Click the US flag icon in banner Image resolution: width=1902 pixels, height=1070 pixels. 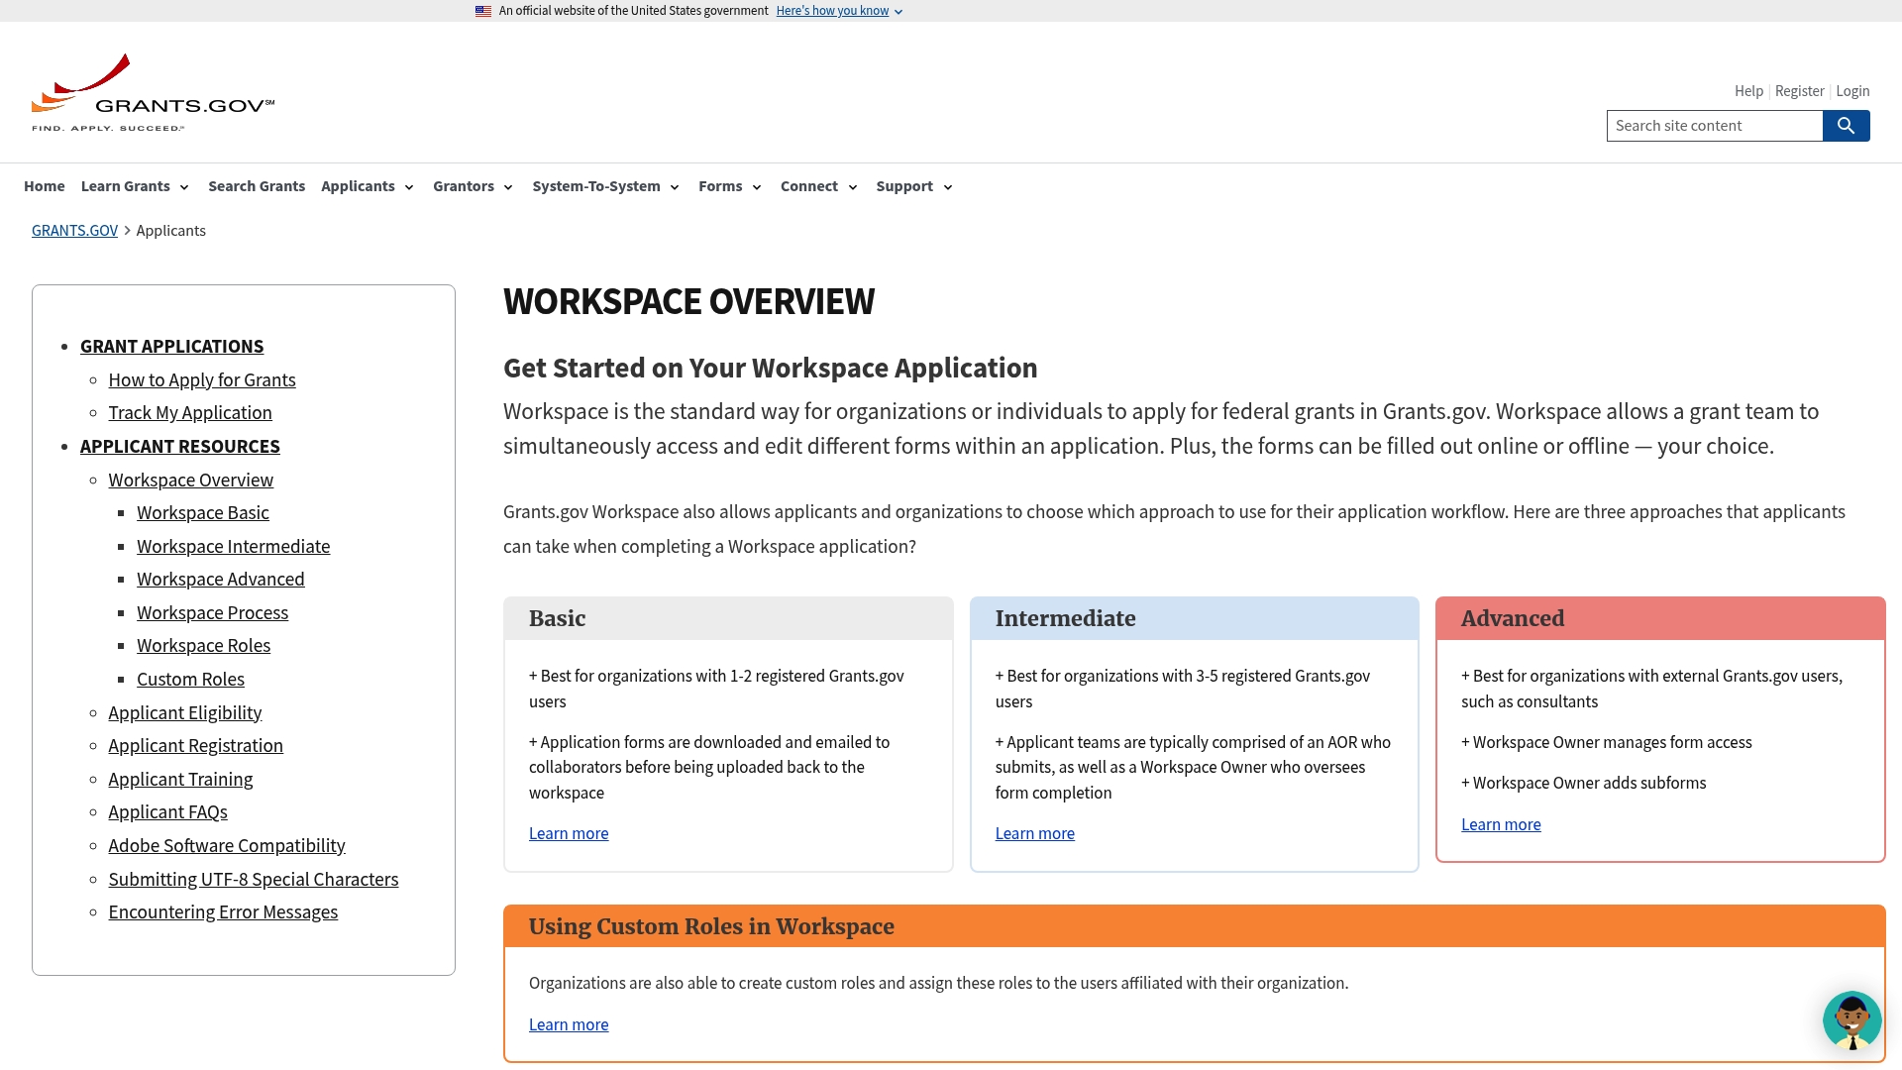pos(483,11)
